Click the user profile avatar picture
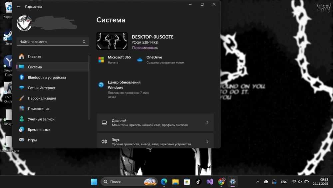 pos(24,23)
